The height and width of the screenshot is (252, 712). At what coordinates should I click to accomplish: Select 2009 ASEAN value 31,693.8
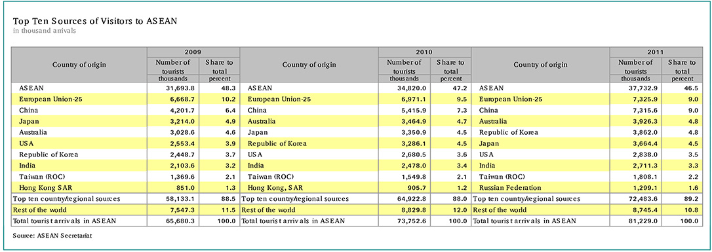click(x=180, y=87)
